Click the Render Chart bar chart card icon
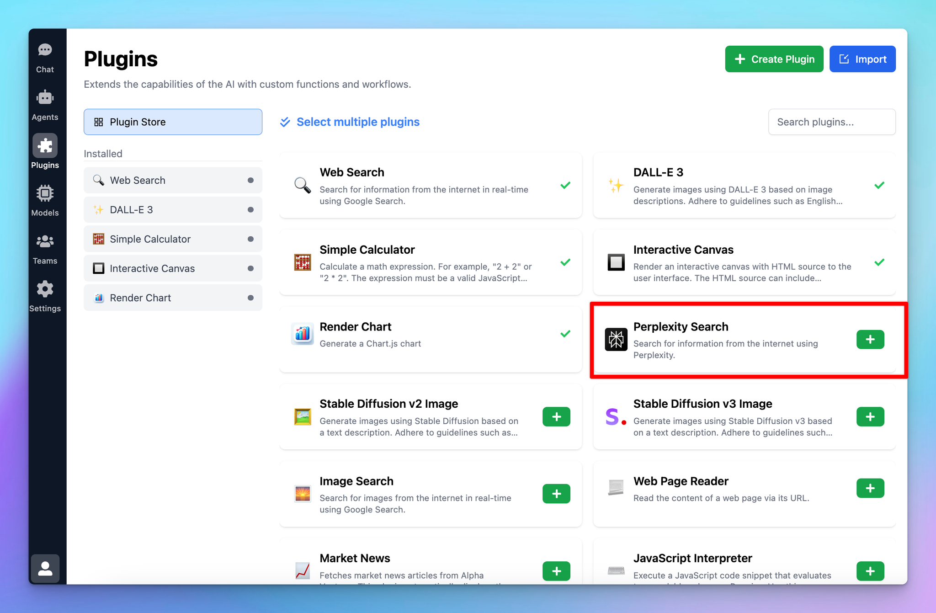This screenshot has height=613, width=936. coord(302,334)
